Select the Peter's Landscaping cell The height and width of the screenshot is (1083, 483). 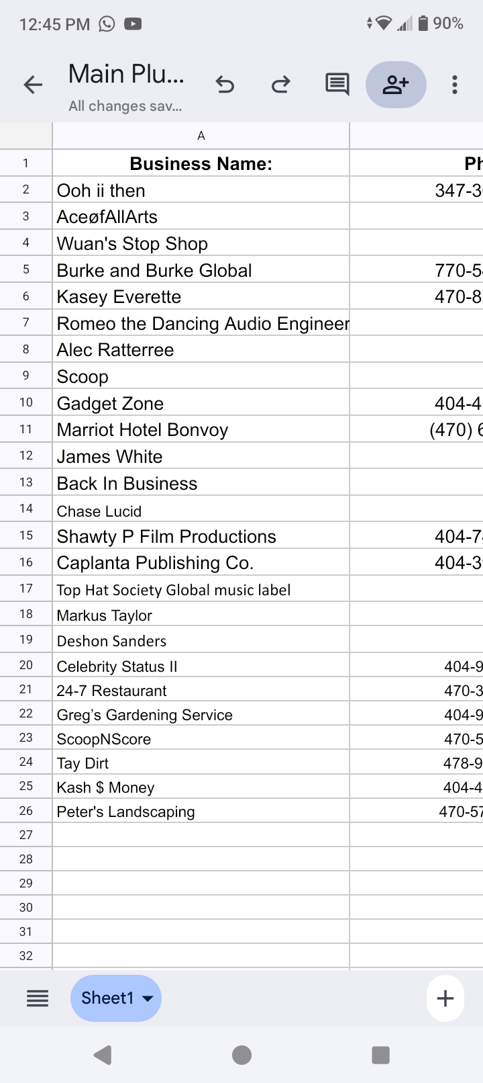[201, 812]
